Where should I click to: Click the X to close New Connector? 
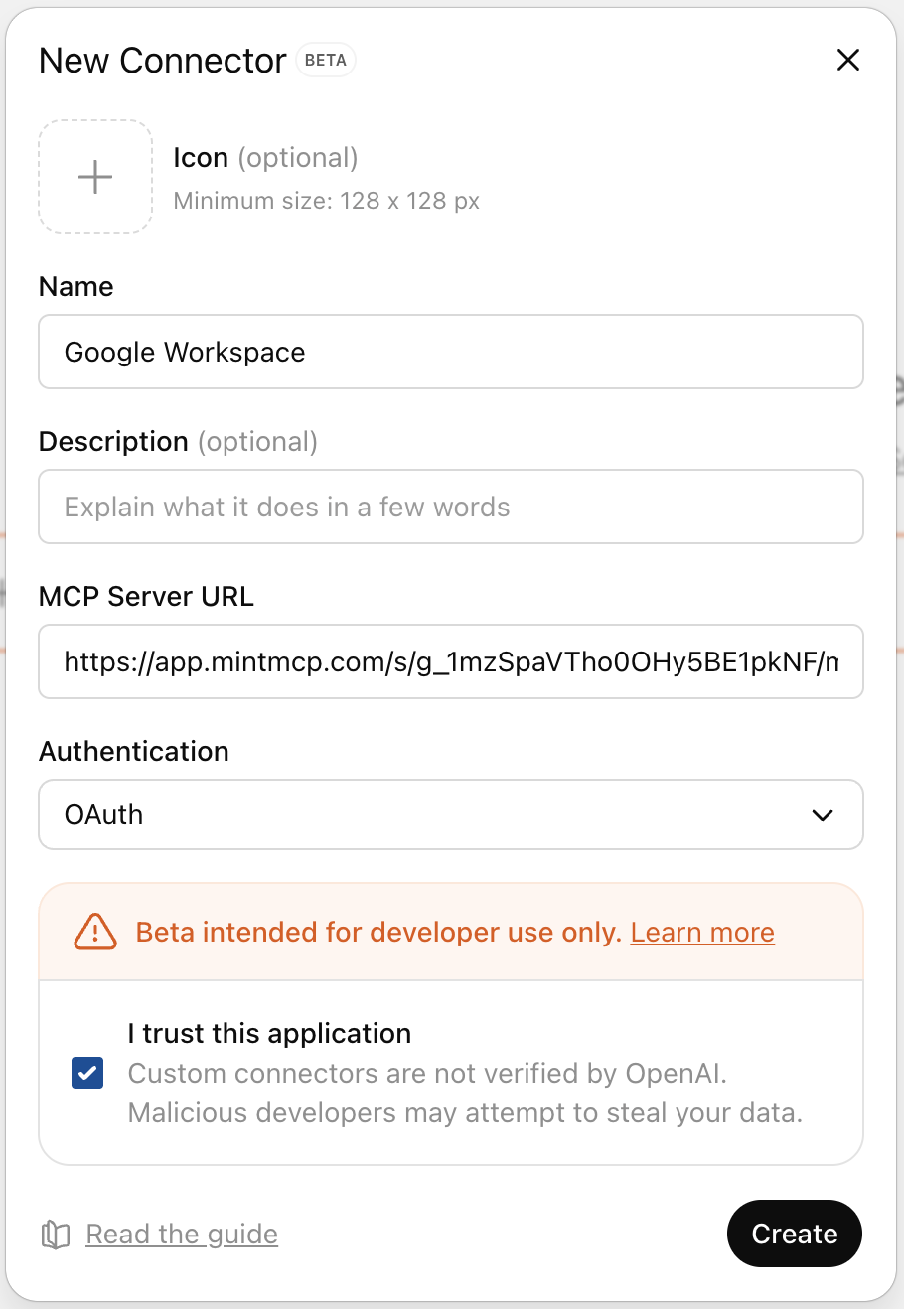coord(847,60)
